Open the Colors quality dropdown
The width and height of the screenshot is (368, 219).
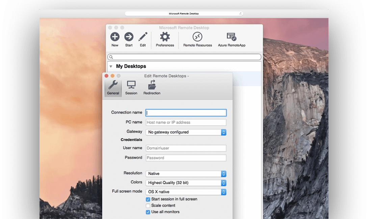[x=186, y=183]
